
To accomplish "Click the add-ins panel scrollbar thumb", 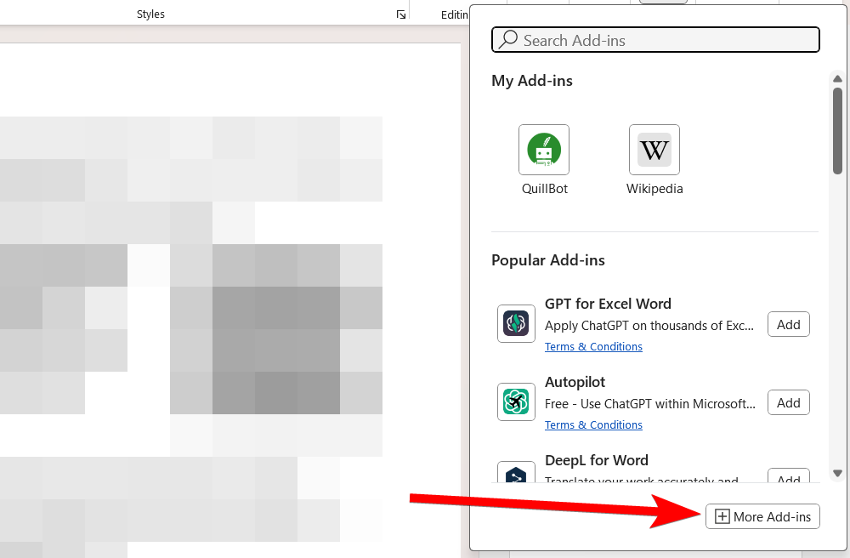I will [837, 131].
